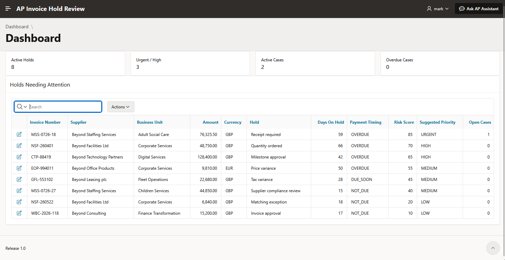Edit row for invoice MSS-0726-18
This screenshot has height=260, width=505.
click(x=19, y=134)
